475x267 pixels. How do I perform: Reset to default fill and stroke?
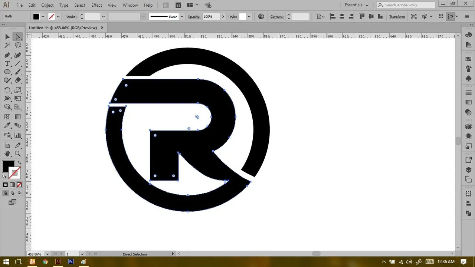pyautogui.click(x=4, y=177)
